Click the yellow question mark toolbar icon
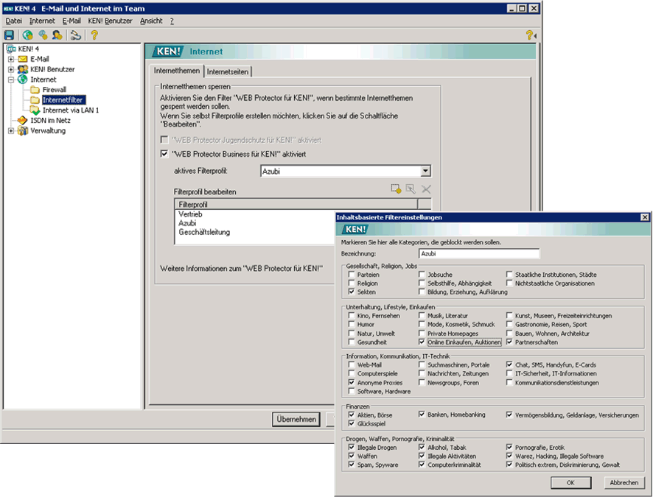 pos(94,35)
